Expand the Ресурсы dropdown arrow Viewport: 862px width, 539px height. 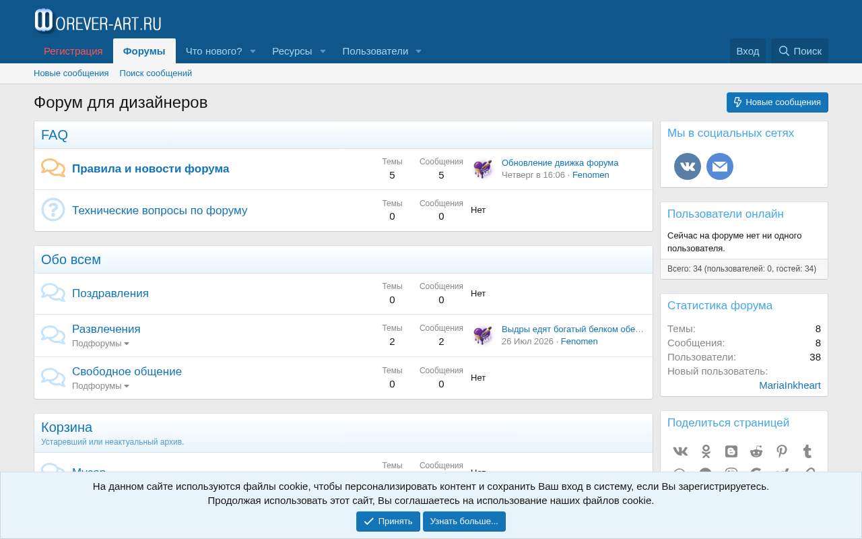click(x=323, y=51)
